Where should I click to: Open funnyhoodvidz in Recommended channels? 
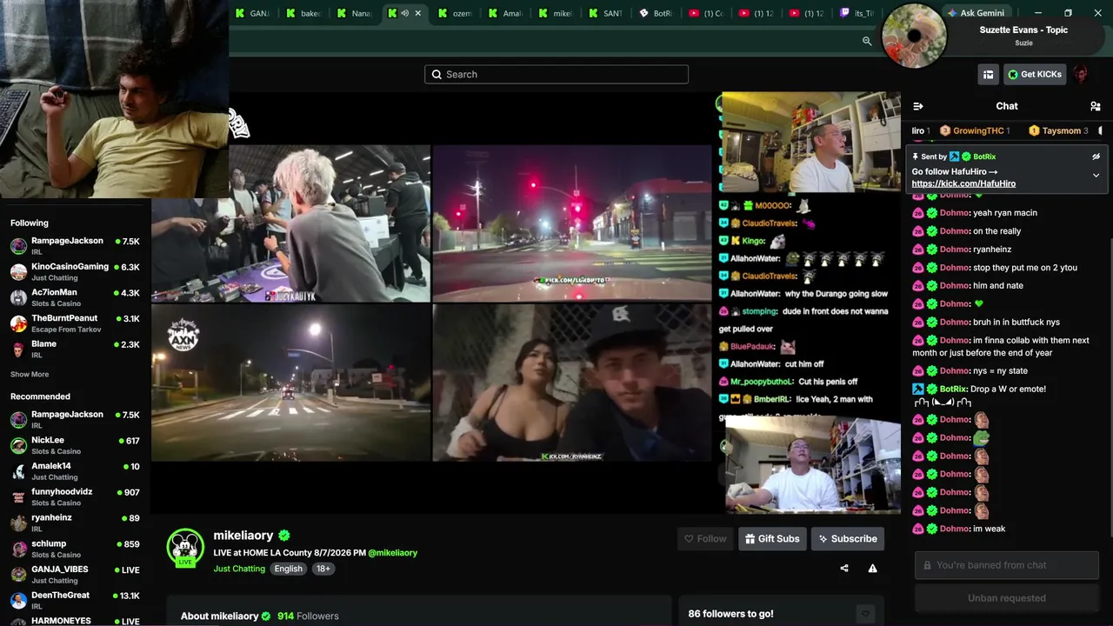point(75,497)
